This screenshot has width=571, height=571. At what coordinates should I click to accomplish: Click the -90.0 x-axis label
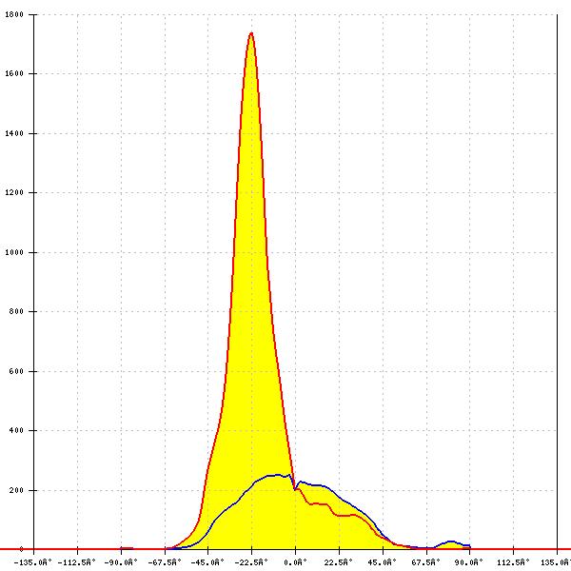click(121, 562)
